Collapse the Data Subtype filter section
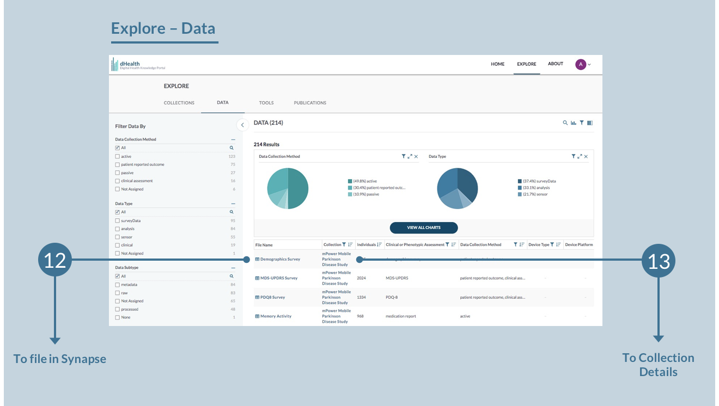The width and height of the screenshot is (719, 406). [233, 268]
